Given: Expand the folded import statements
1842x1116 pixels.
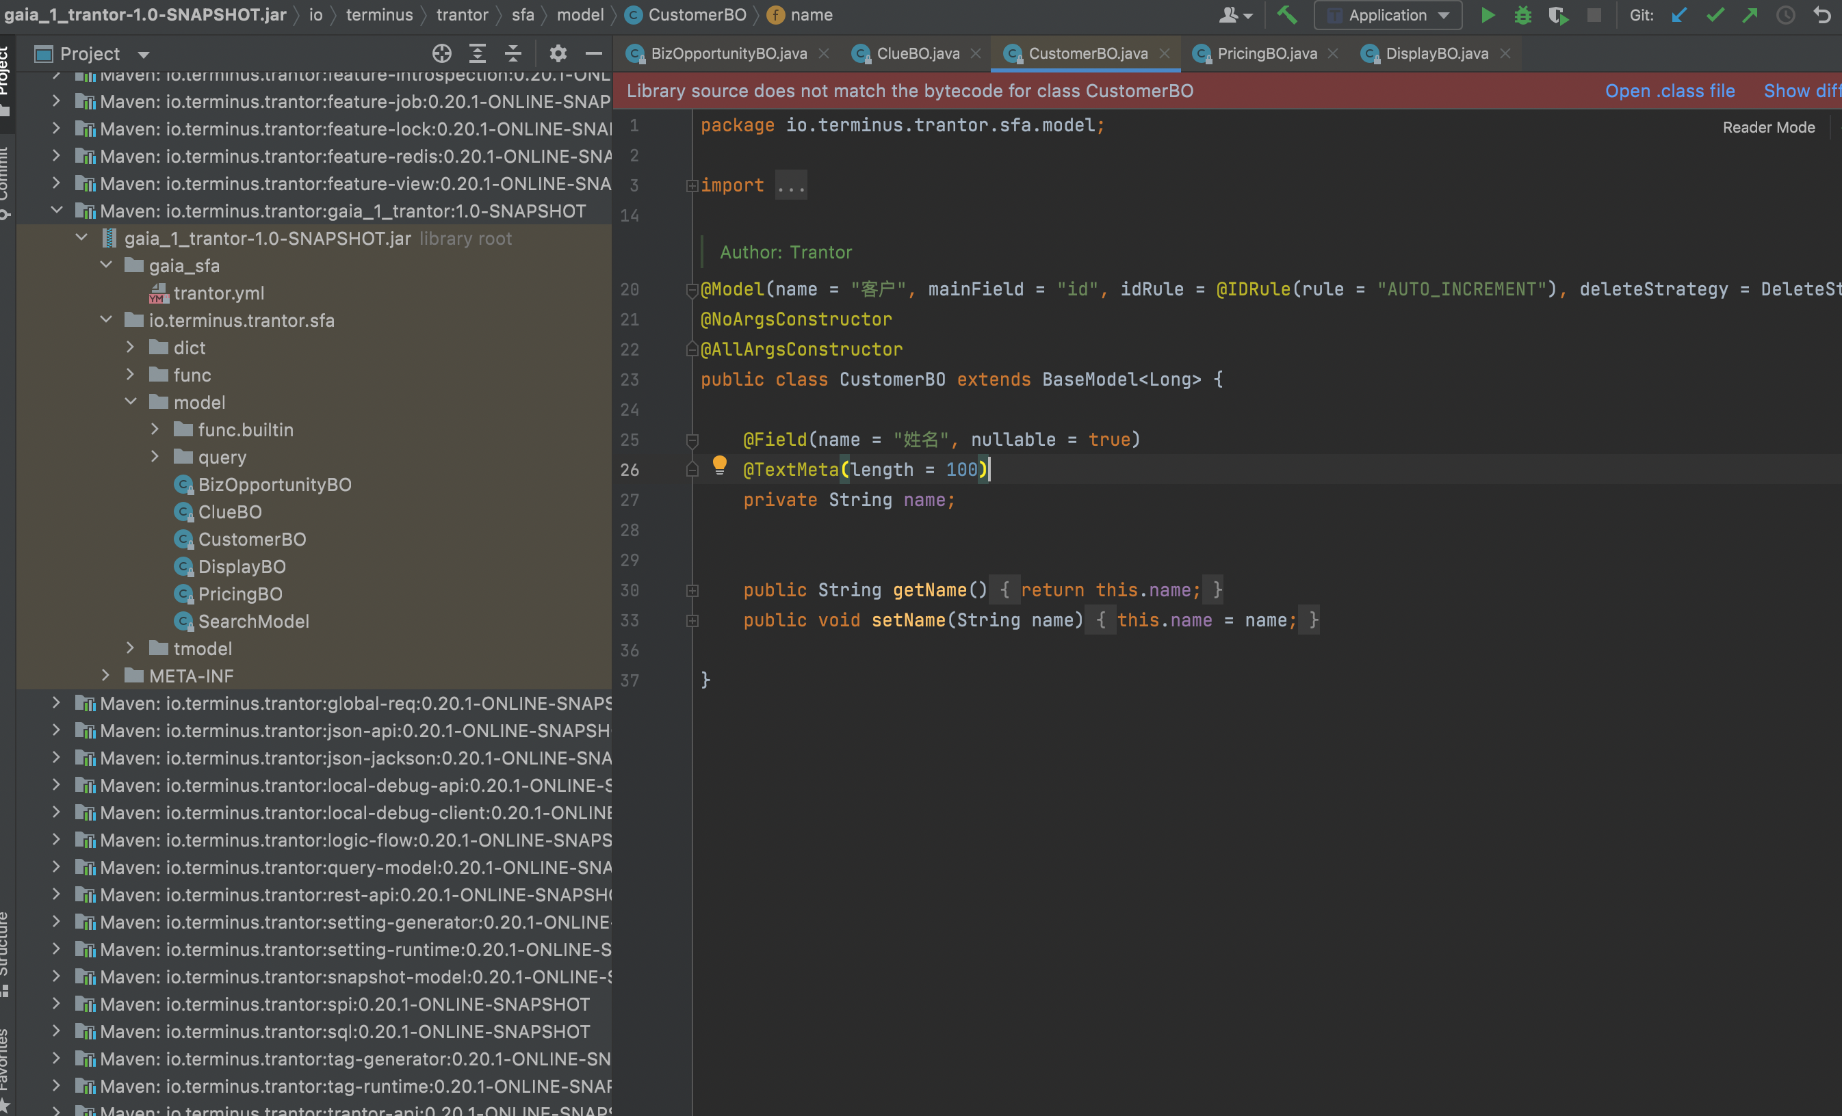Looking at the screenshot, I should 692,185.
